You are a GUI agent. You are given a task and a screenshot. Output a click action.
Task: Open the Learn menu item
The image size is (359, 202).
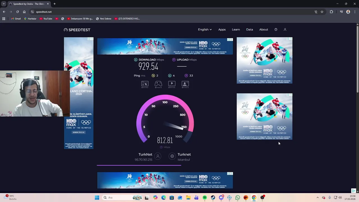point(236,29)
